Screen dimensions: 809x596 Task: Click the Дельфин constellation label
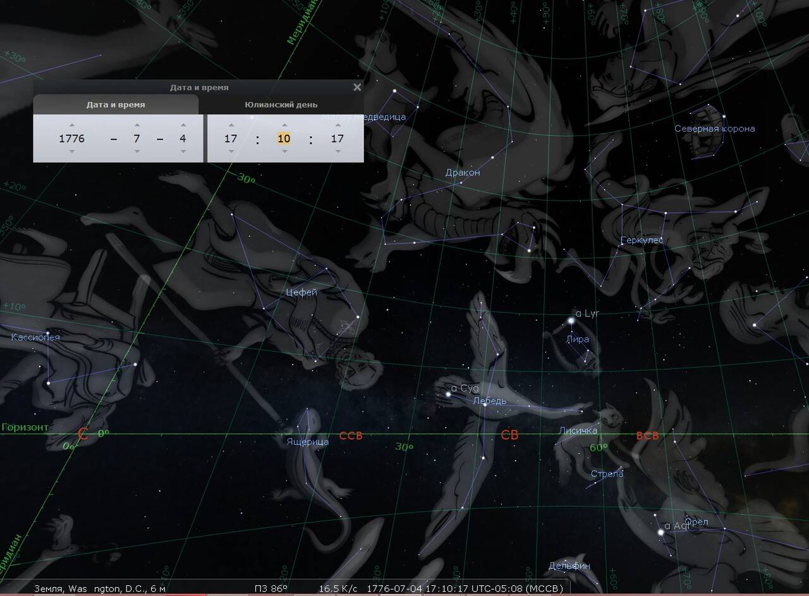pos(569,566)
